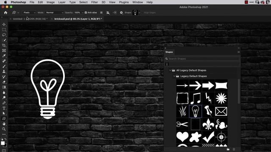Select the Eraser tool
Screen dimensions: 271x152
[4, 82]
